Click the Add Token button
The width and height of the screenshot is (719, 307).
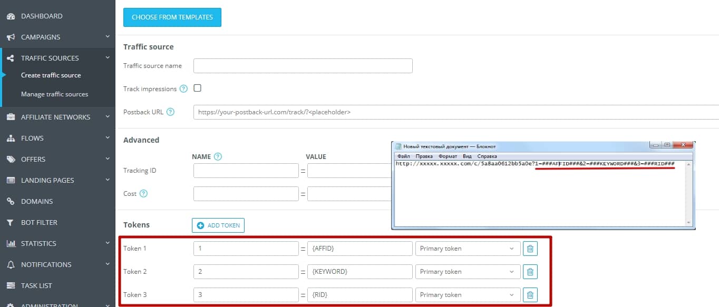pos(218,225)
